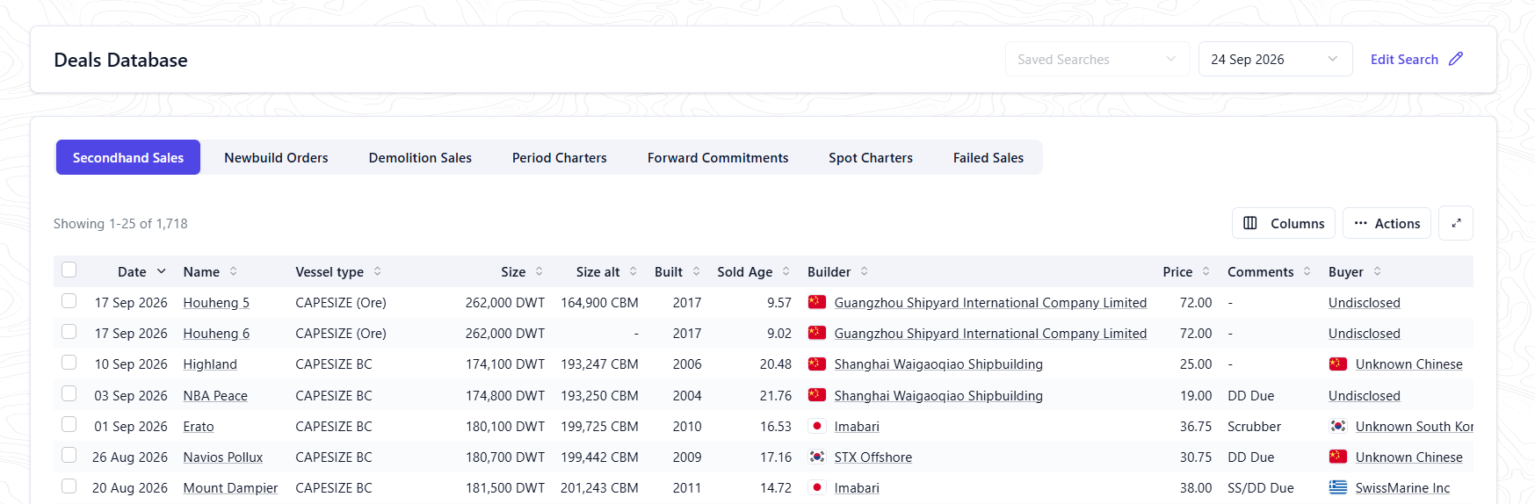Sort by Name column arrows icon
The width and height of the screenshot is (1535, 504).
[234, 271]
